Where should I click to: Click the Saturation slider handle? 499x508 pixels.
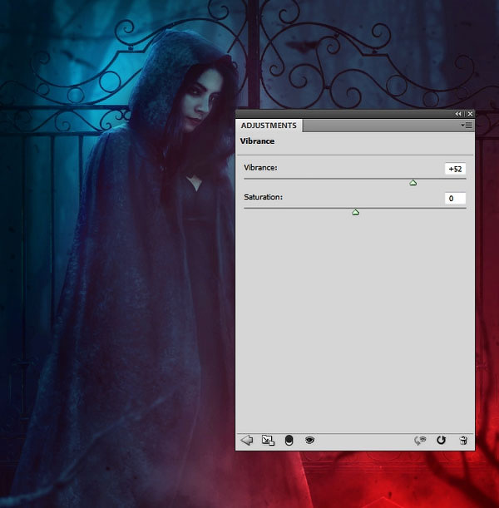coord(355,212)
